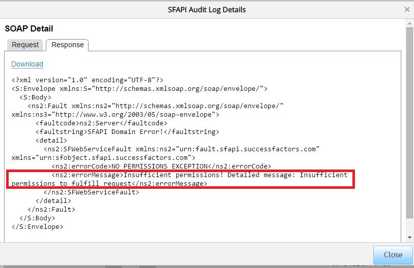
Task: Click the scrollbar down arrow
Action: tap(409, 238)
